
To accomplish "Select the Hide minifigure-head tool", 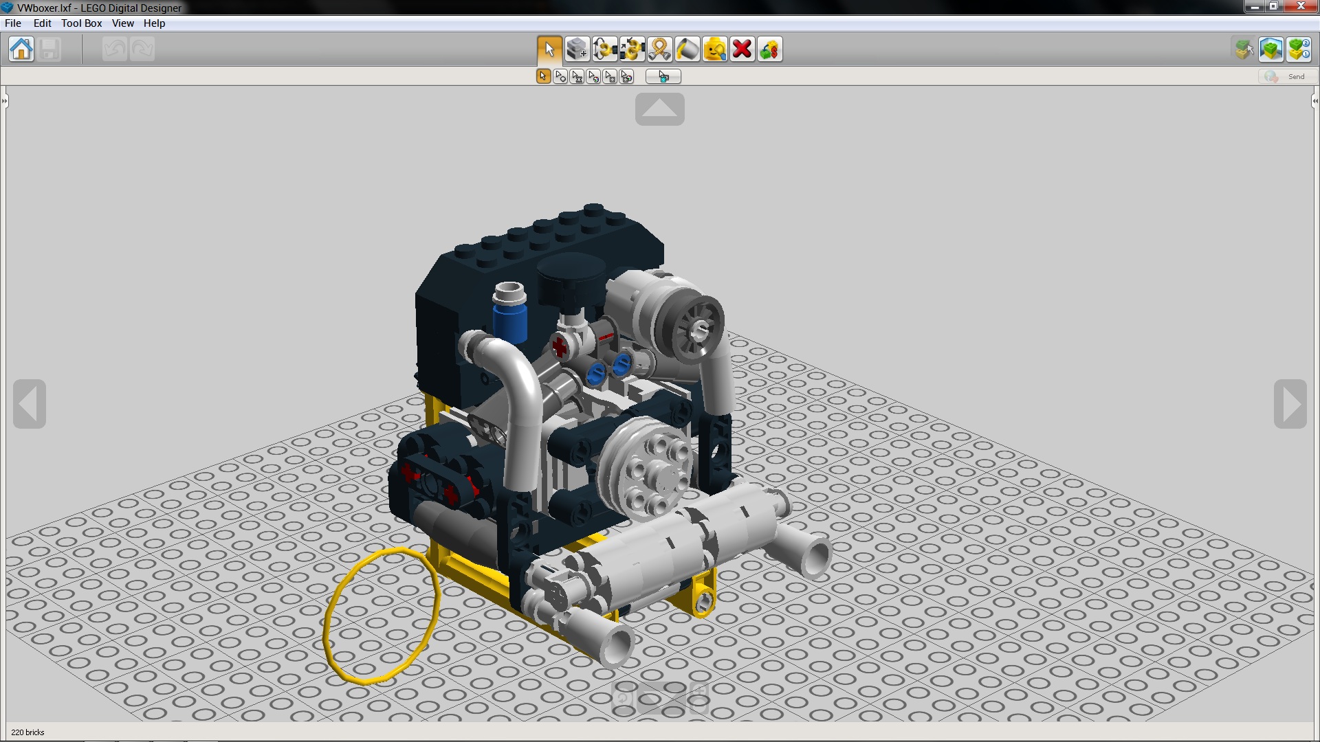I will coord(714,49).
